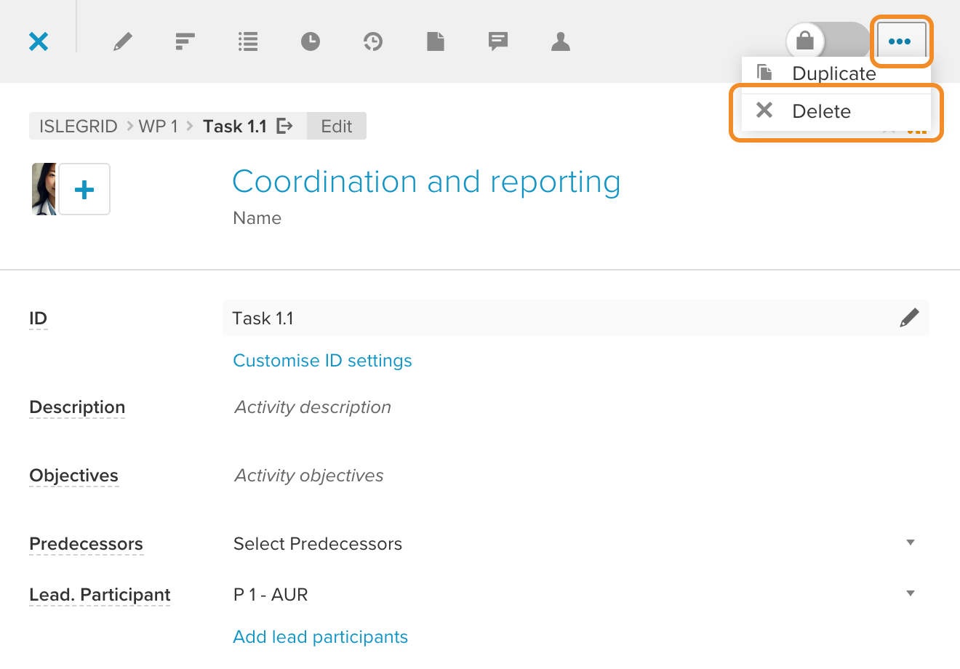The height and width of the screenshot is (669, 960).
Task: Click the Activity objectives placeholder
Action: (x=309, y=476)
